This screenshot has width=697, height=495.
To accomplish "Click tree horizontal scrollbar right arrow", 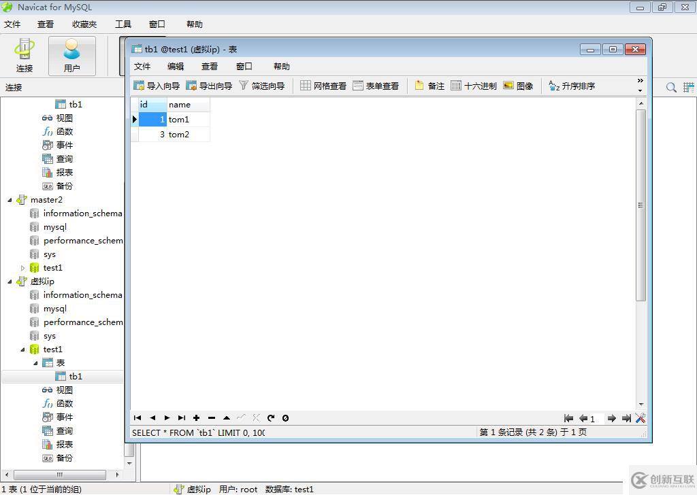I will pos(117,475).
